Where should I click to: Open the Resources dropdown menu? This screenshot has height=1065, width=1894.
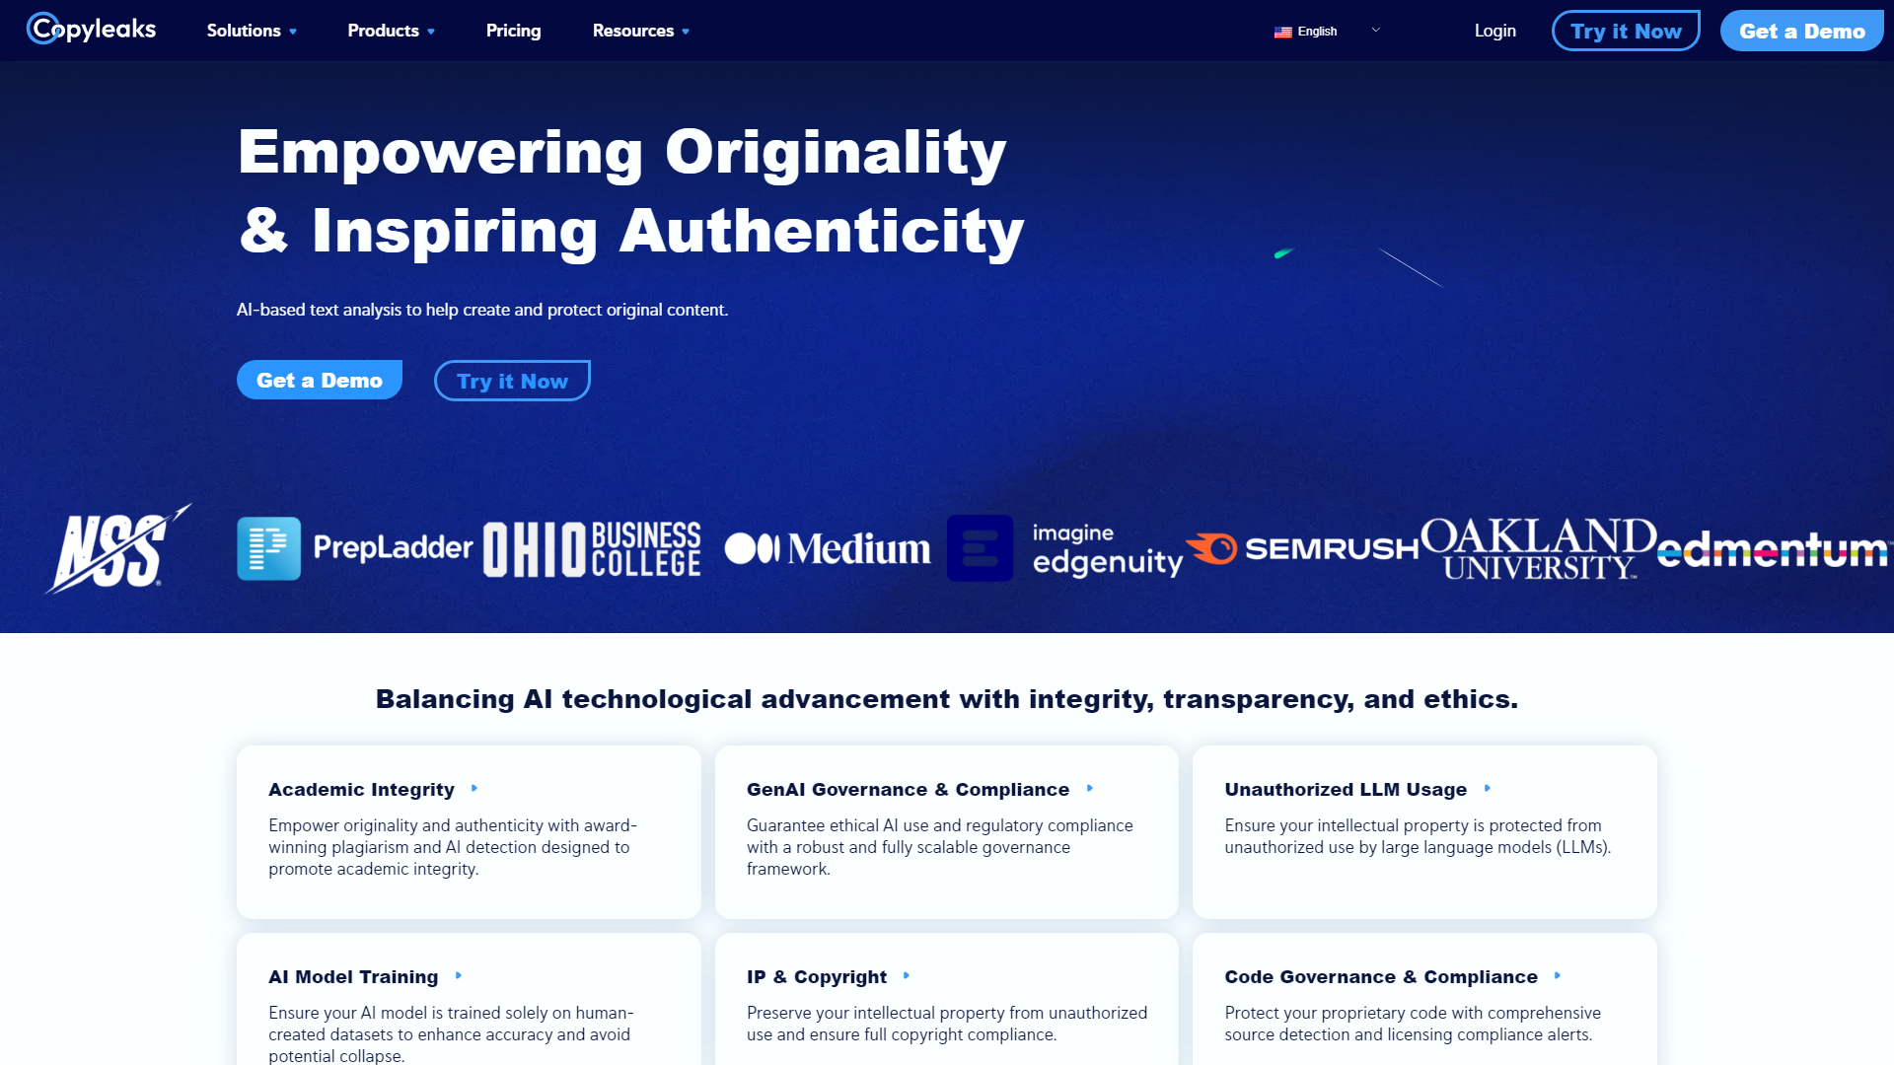[640, 30]
